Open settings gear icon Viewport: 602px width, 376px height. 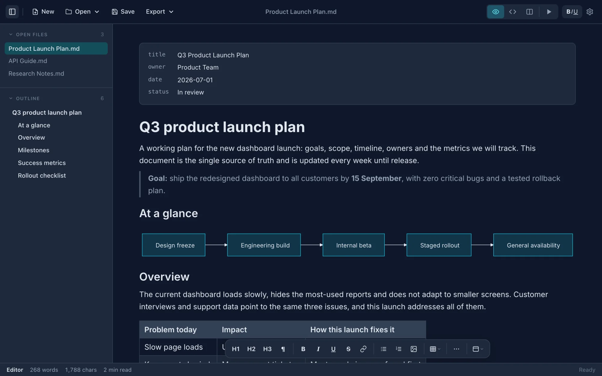[590, 12]
